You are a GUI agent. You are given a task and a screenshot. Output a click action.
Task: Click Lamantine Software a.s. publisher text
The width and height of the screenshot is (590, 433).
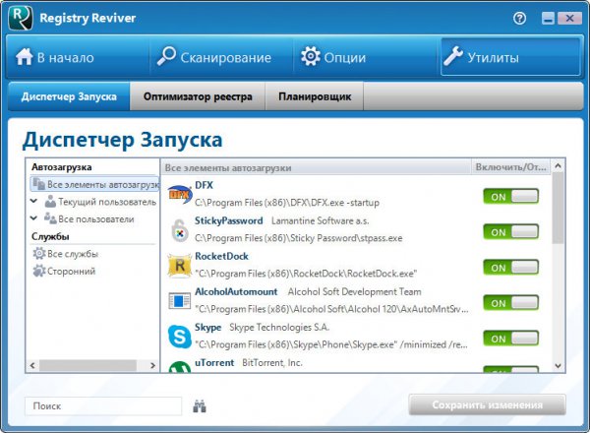click(321, 220)
